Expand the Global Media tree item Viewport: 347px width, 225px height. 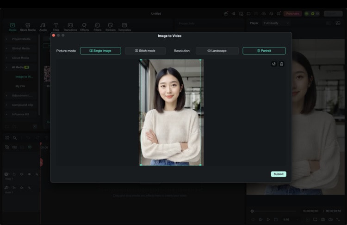tap(6, 48)
